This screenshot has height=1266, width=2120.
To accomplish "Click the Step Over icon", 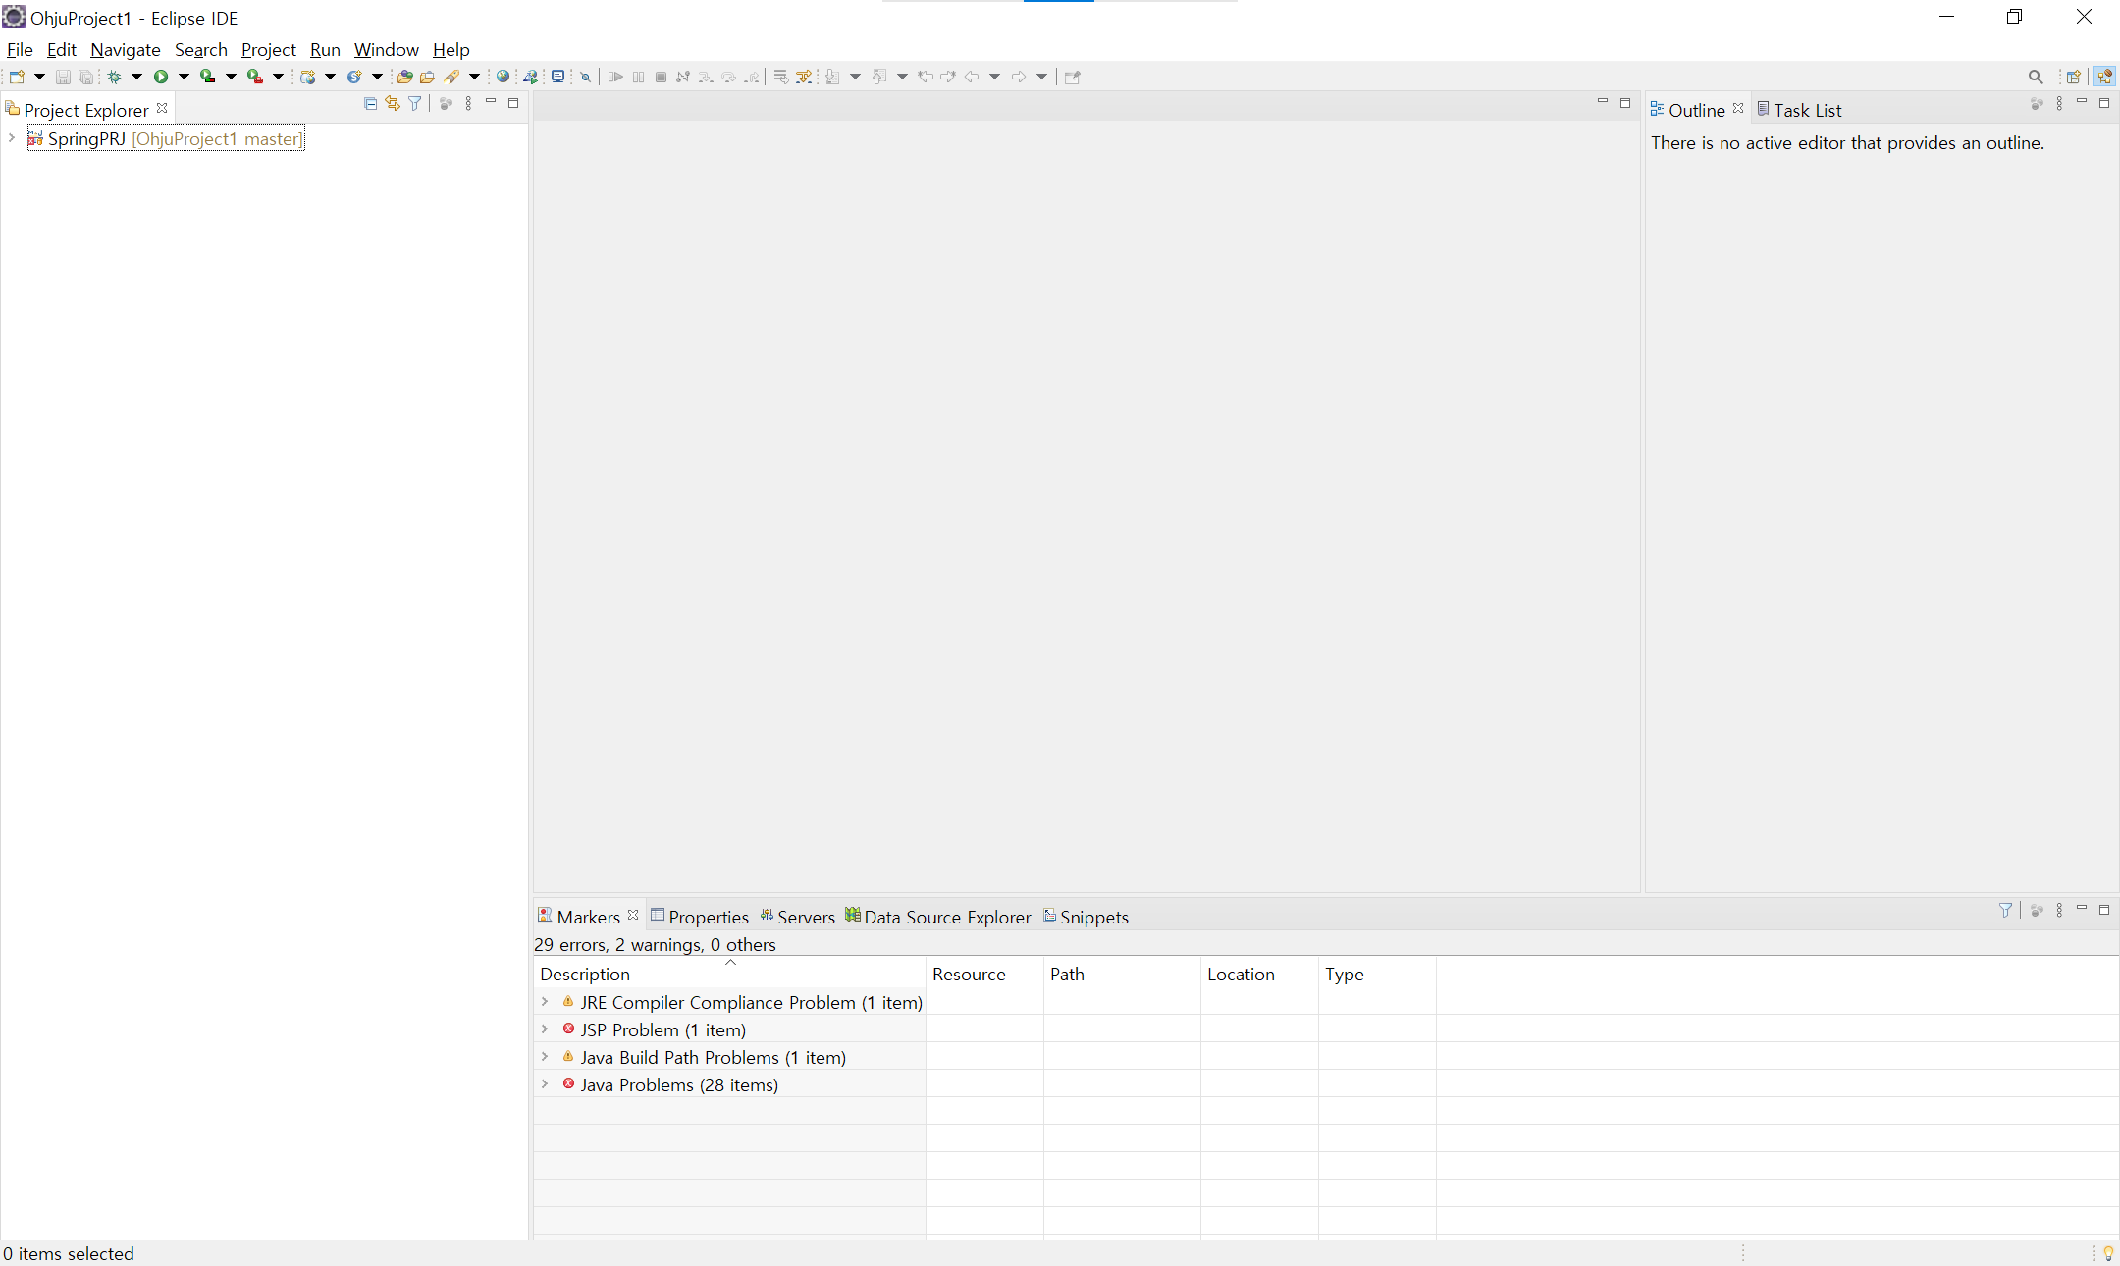I will (x=728, y=77).
